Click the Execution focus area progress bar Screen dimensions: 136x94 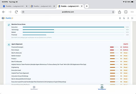click(73, 27)
